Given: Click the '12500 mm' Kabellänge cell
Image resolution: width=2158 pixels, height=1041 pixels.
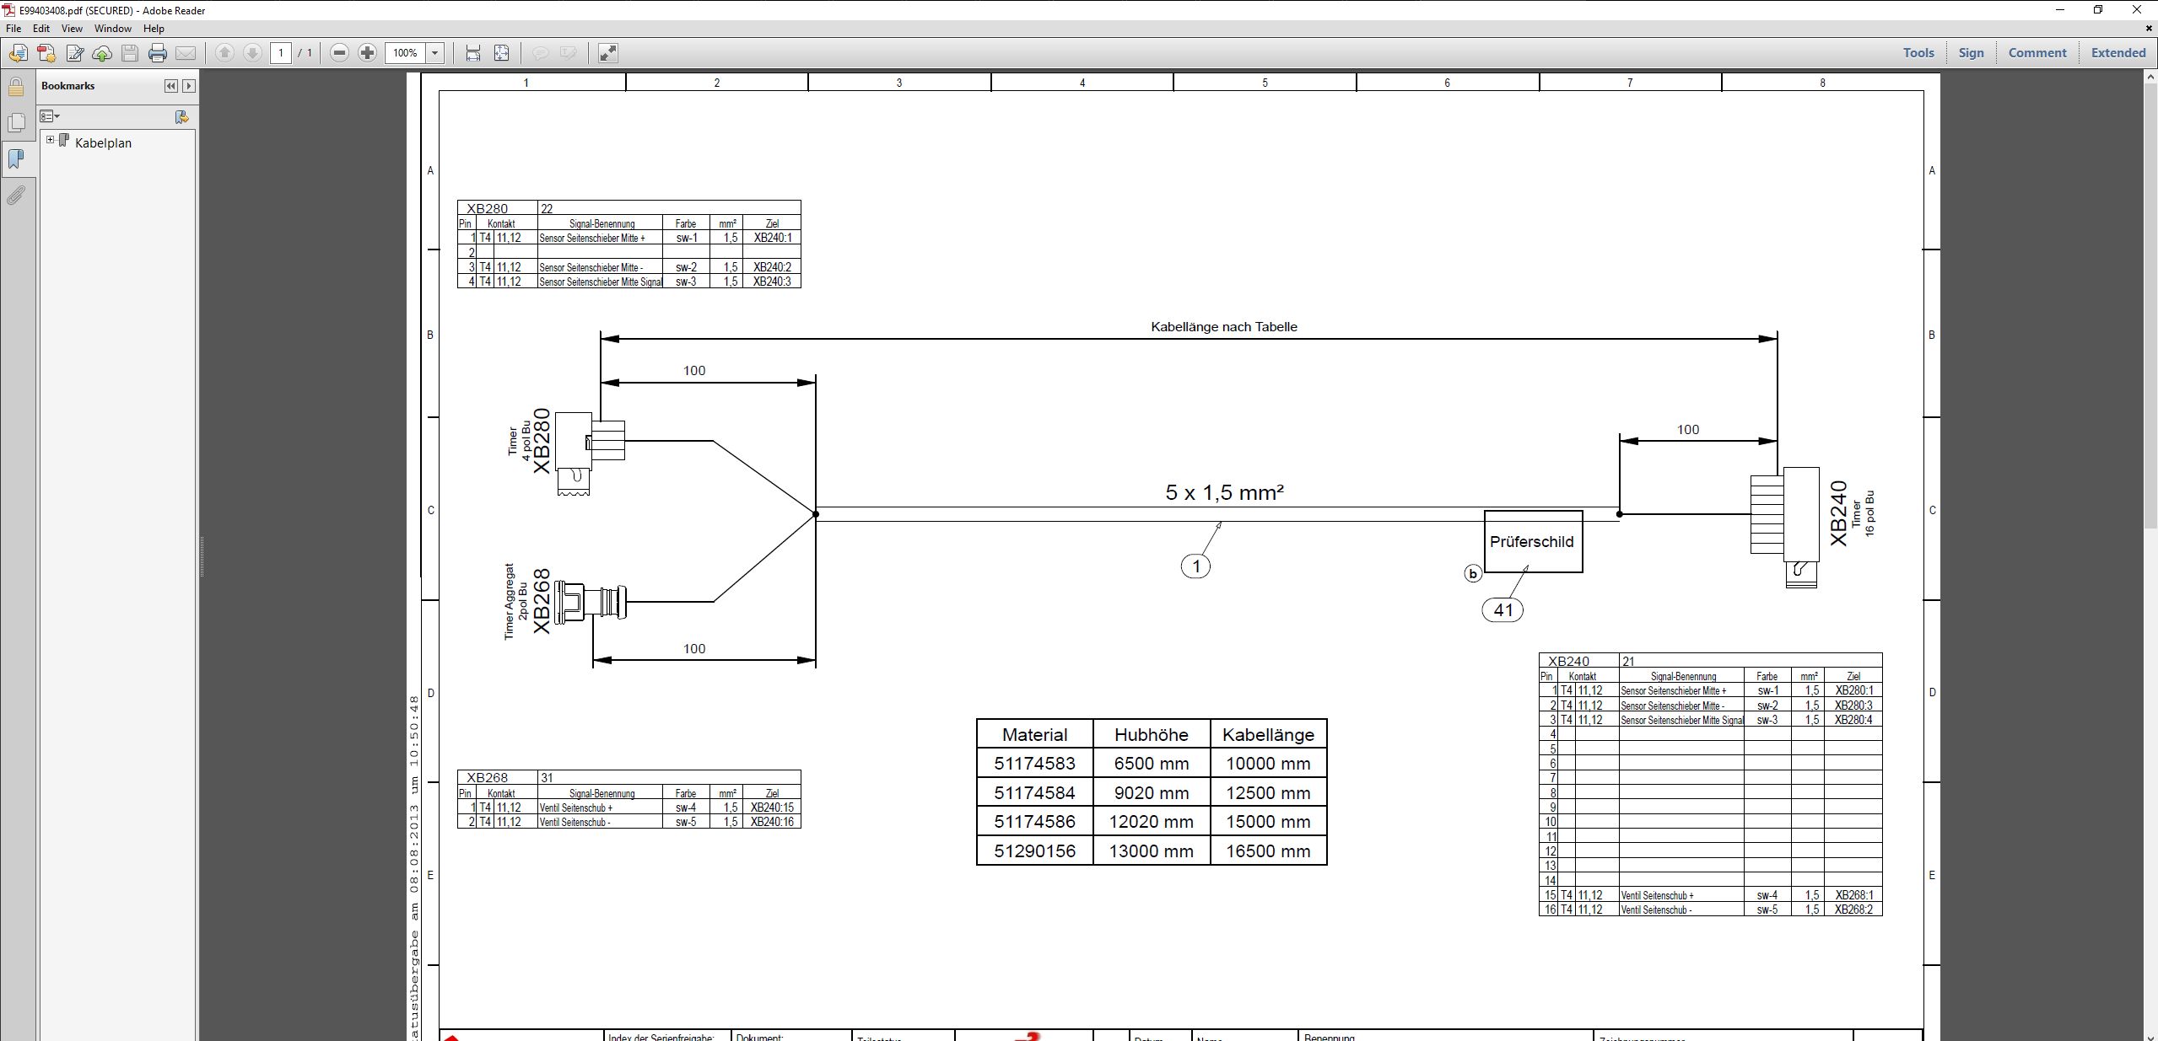Looking at the screenshot, I should 1268,793.
